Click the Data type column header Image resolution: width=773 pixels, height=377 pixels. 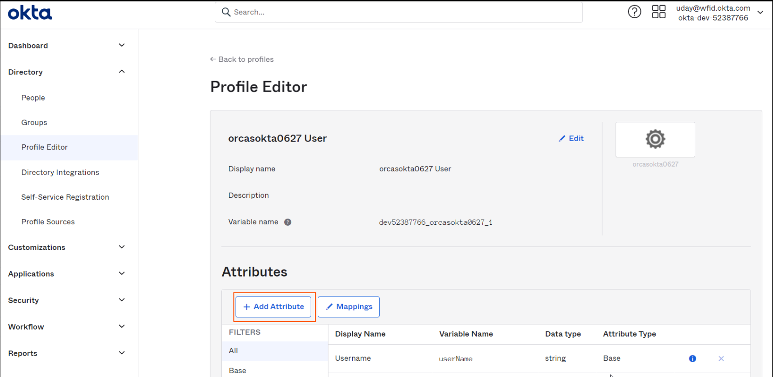(x=563, y=334)
